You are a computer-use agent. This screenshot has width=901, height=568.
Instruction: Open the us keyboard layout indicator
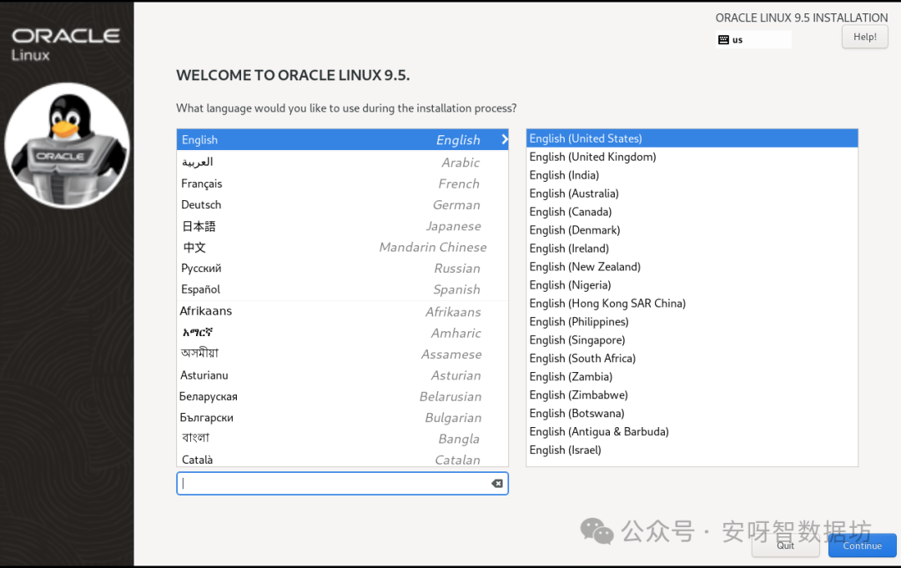coord(753,40)
